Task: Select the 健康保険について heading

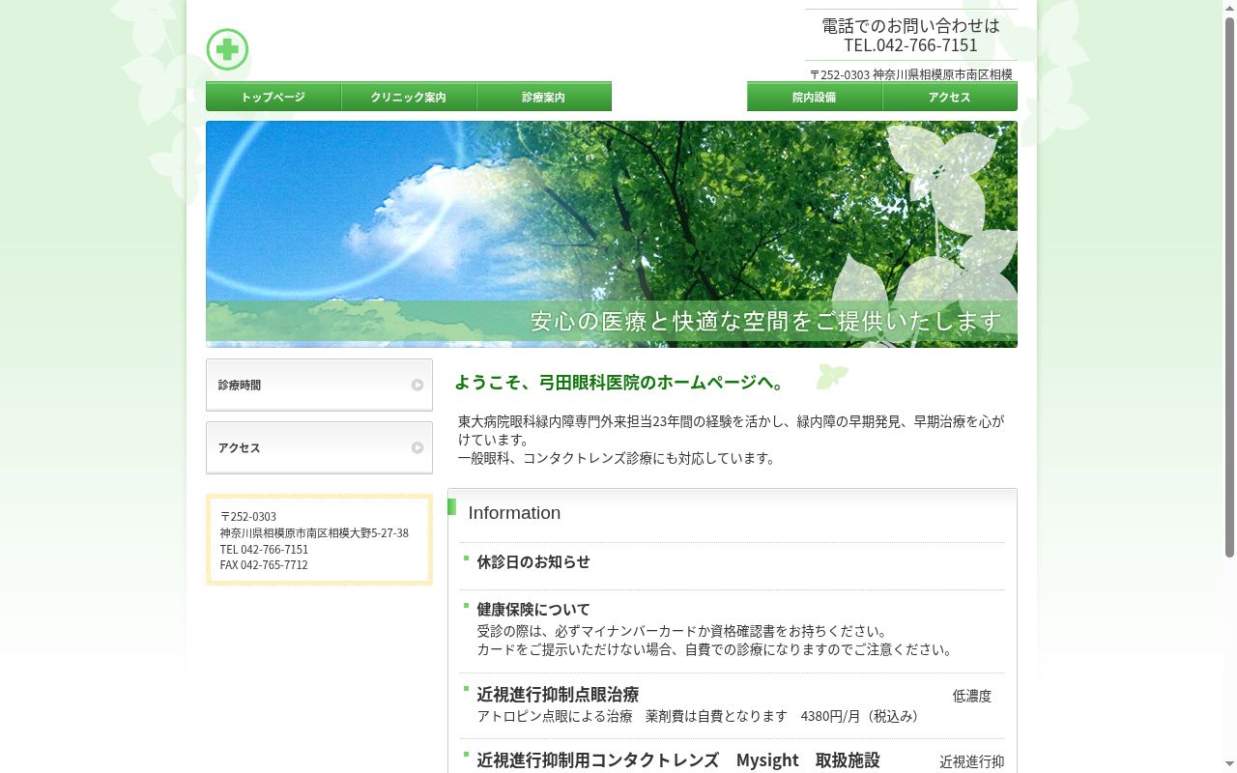Action: [533, 609]
